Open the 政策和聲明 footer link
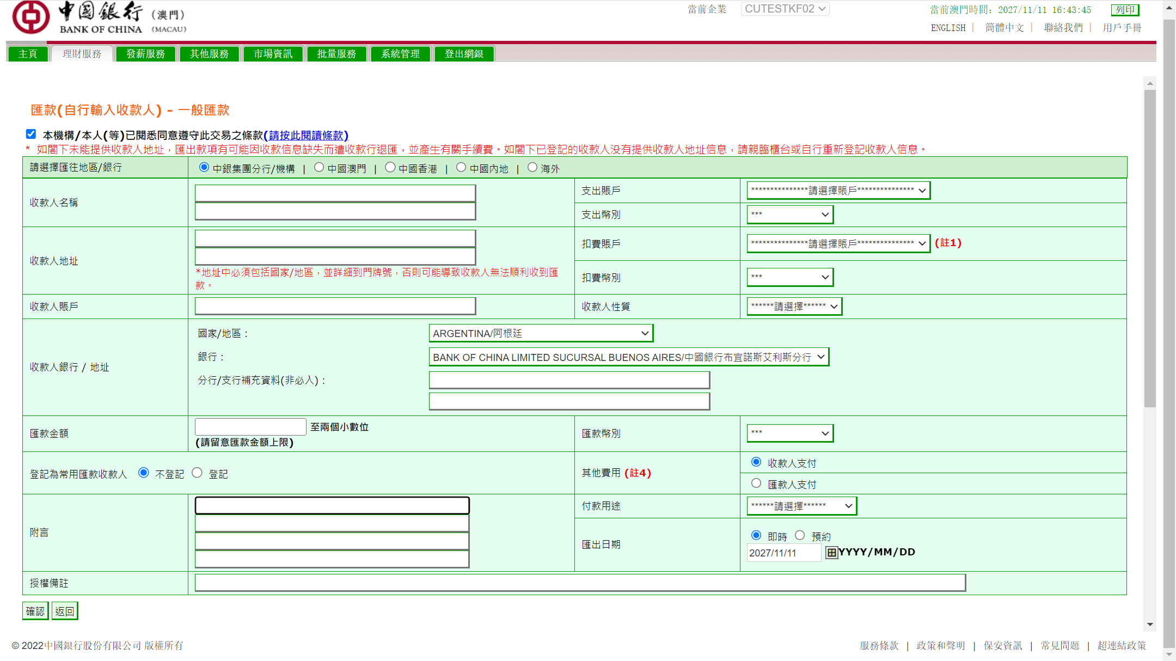 [941, 646]
